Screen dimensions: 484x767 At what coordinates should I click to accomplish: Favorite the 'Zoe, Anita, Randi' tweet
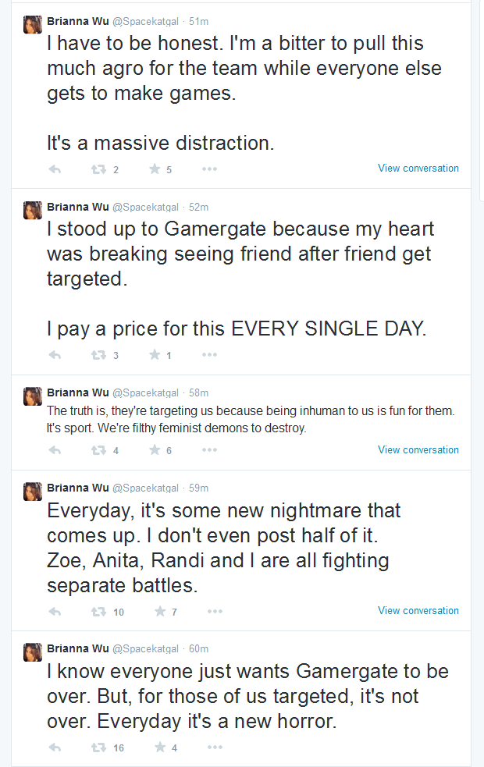[160, 611]
